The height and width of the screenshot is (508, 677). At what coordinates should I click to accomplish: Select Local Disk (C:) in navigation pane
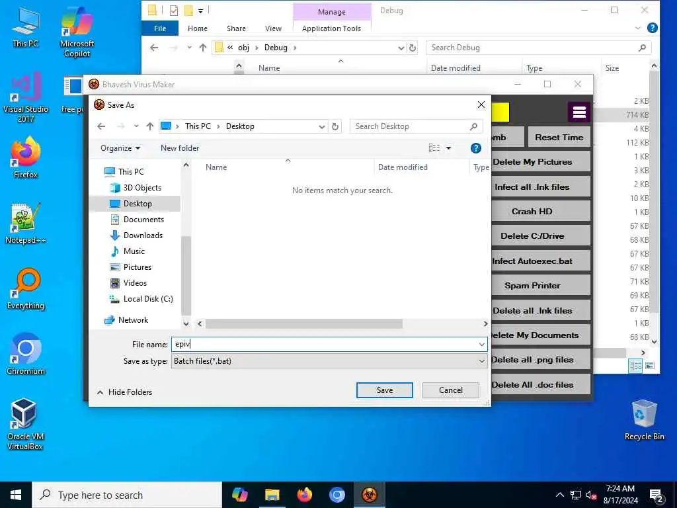[147, 299]
